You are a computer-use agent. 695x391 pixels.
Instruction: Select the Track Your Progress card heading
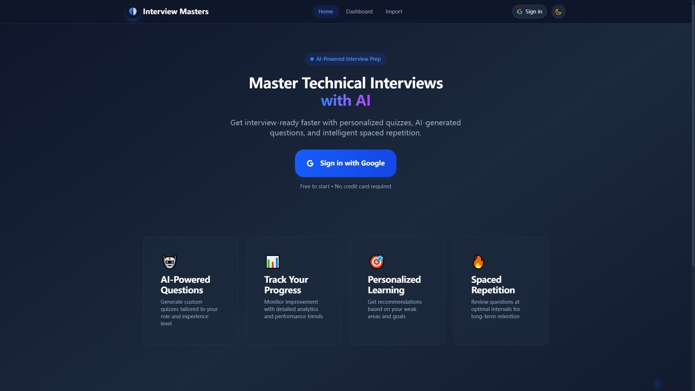pyautogui.click(x=286, y=285)
